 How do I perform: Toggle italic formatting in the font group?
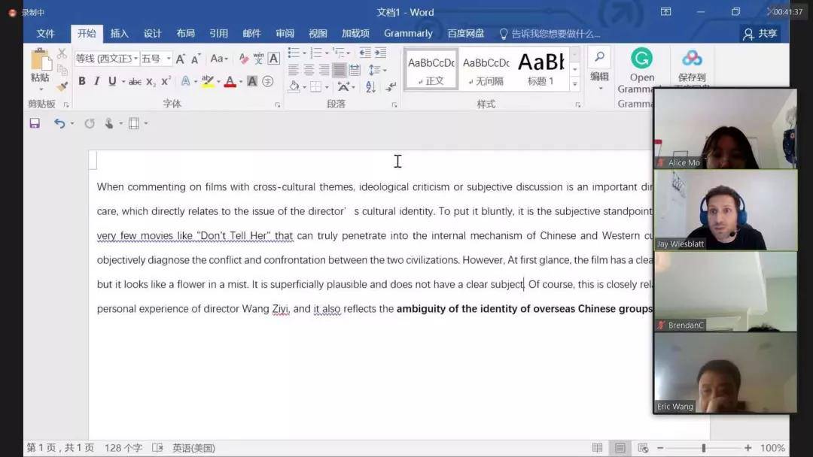(x=97, y=81)
